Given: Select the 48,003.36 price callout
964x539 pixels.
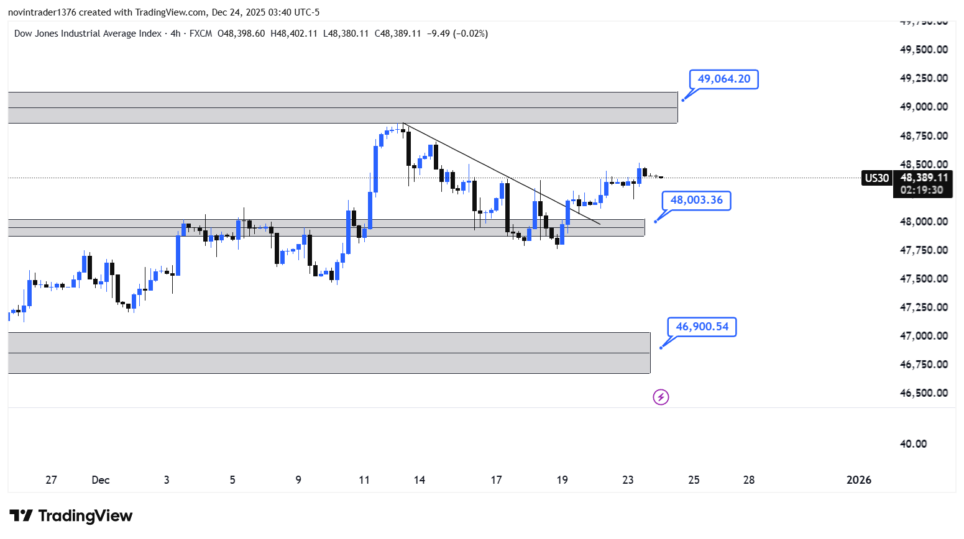Looking at the screenshot, I should coord(696,200).
